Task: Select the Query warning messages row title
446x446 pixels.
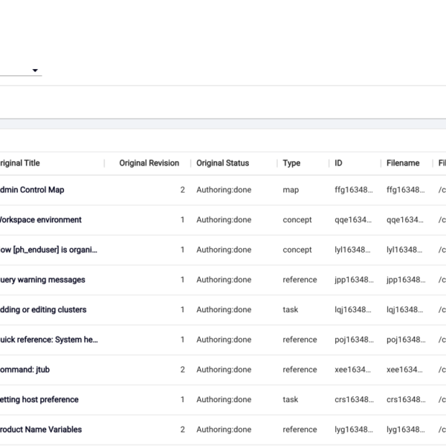Action: (x=42, y=279)
